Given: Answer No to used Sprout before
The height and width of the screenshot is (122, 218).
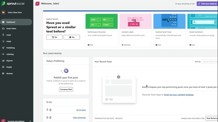Looking at the screenshot, I should click(x=54, y=37).
